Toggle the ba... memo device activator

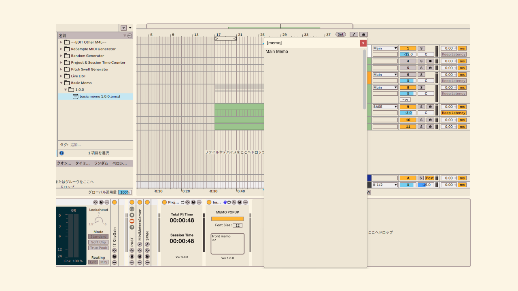point(209,202)
